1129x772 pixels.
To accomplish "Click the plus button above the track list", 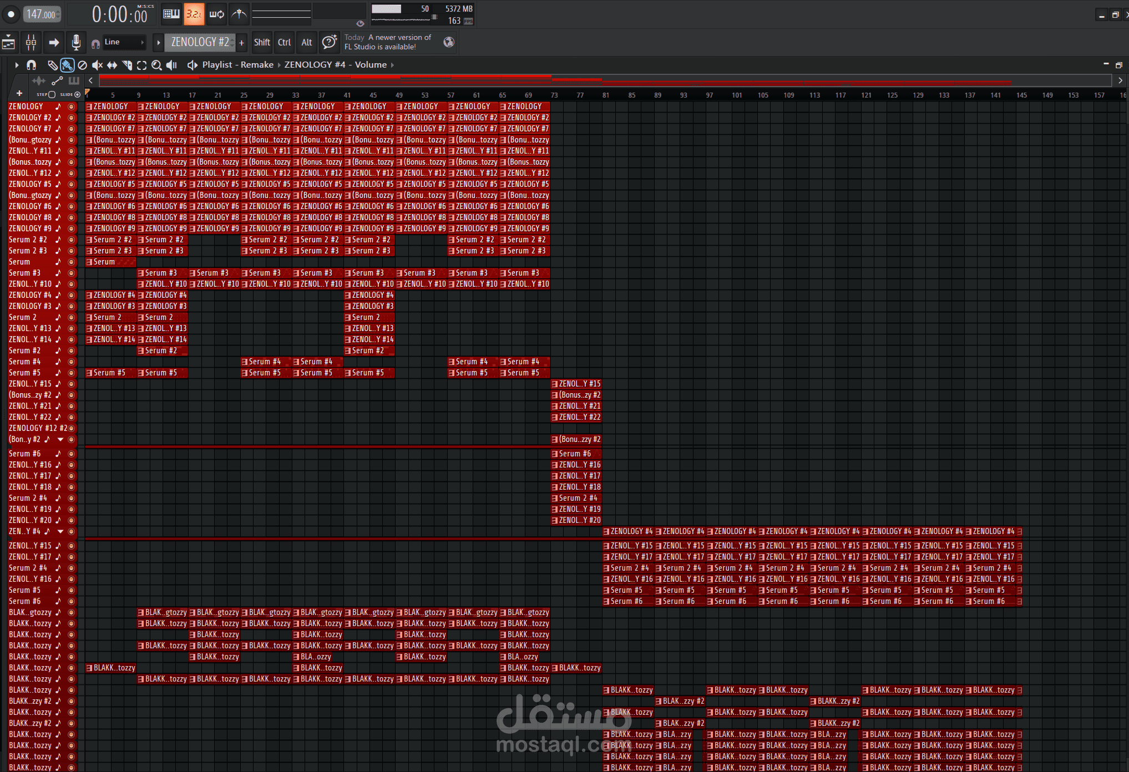I will pos(19,94).
